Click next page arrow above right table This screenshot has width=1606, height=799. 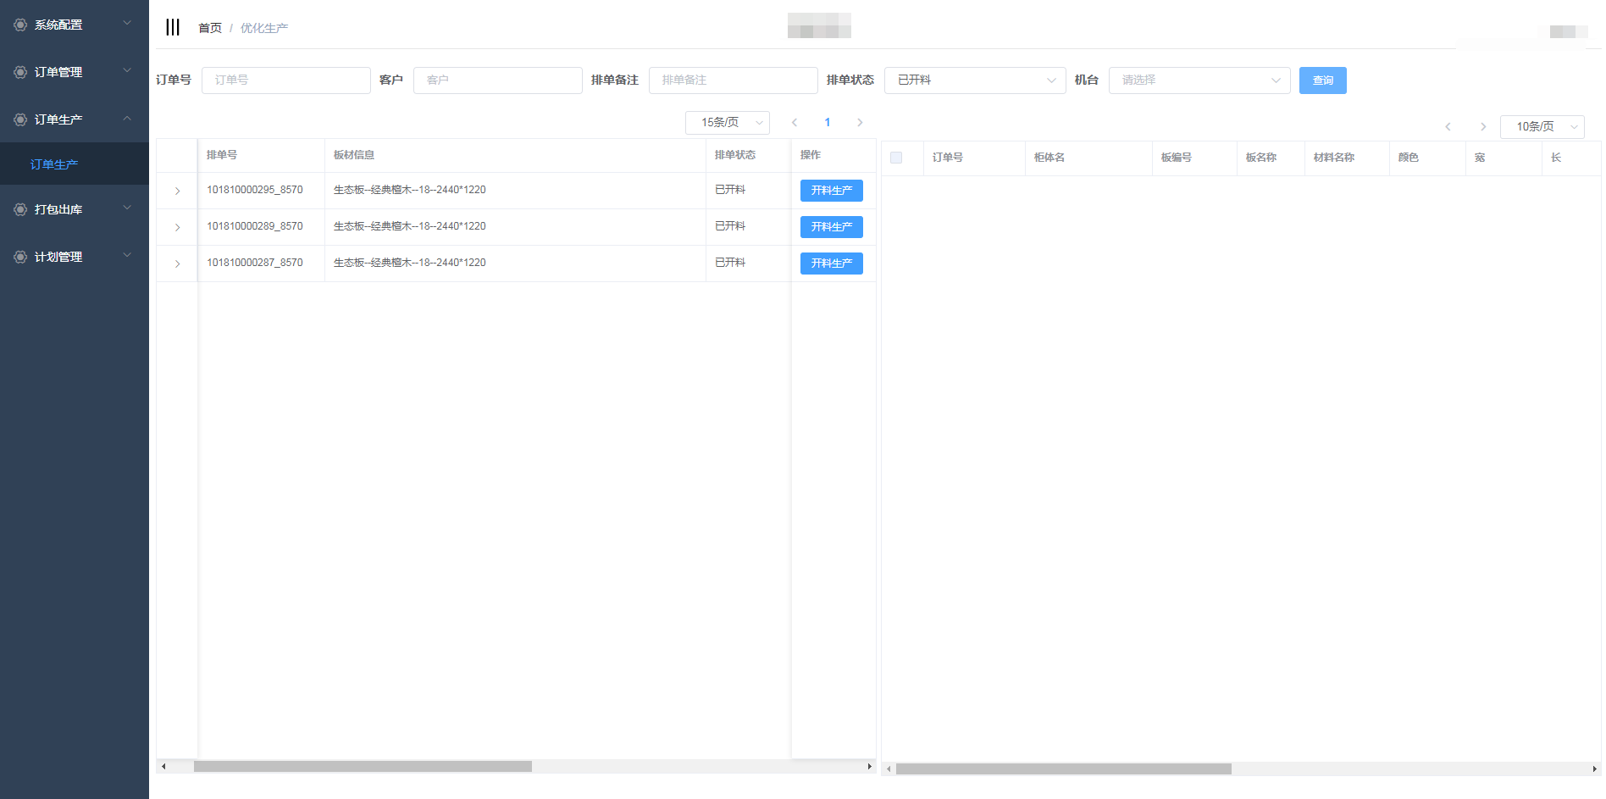click(1482, 127)
